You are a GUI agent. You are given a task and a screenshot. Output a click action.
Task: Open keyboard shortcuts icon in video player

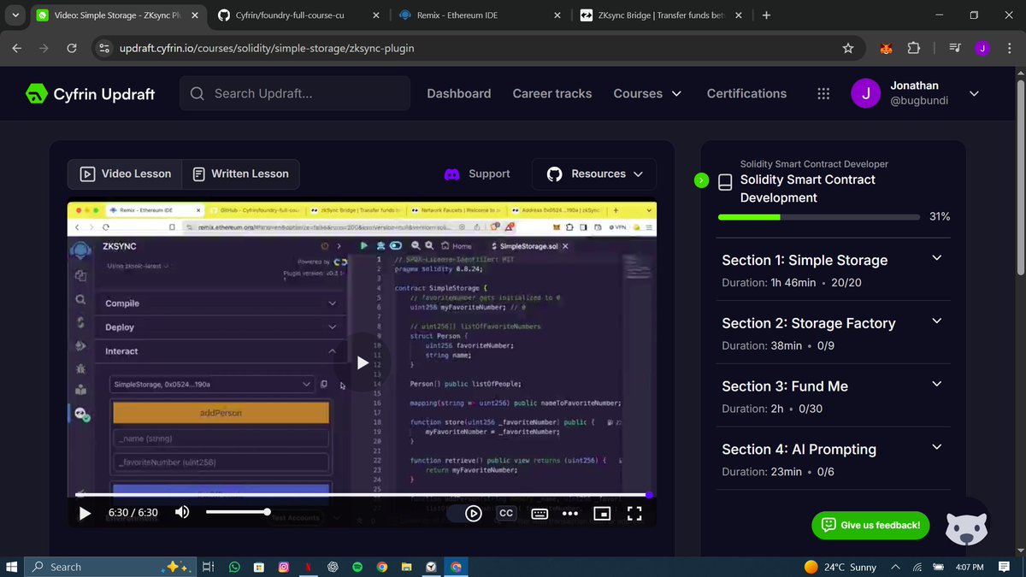(540, 513)
